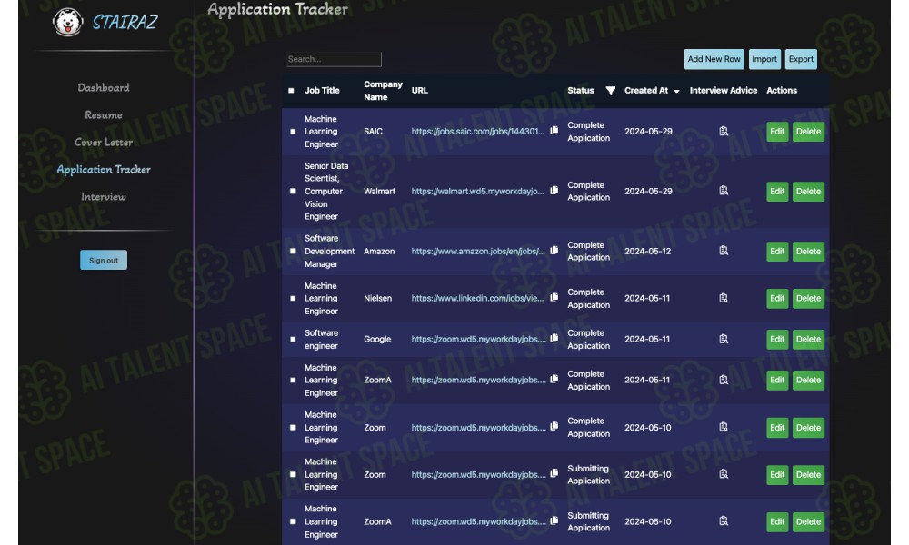Open interview advice for Zoom Submitting Application row
Viewport: 909px width, 545px height.
point(724,474)
